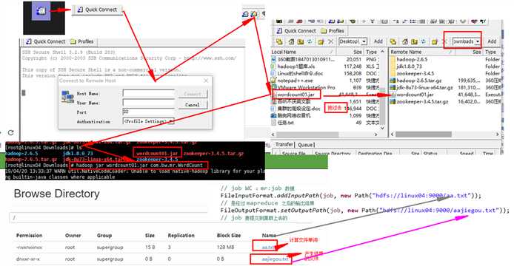Click the FileInputFormat.addInputPath code line
514x266 pixels.
(350, 196)
